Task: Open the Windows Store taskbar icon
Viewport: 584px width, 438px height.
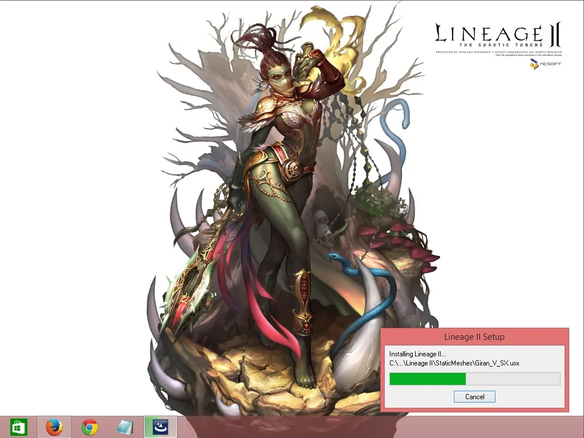Action: [18, 427]
